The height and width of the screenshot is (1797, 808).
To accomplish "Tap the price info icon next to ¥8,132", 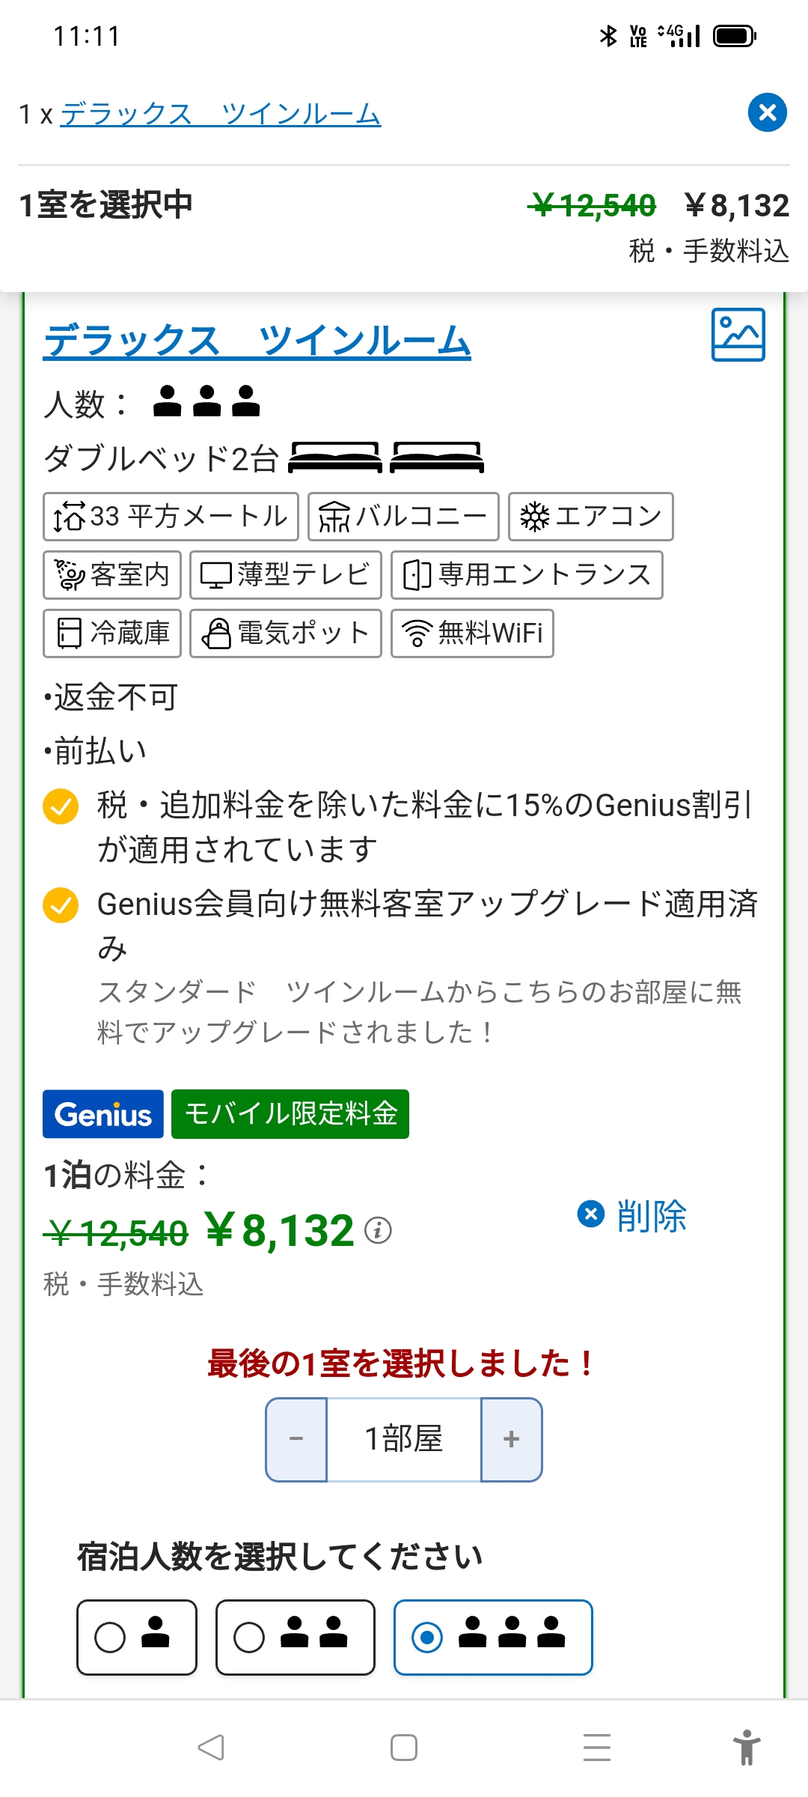I will point(378,1230).
